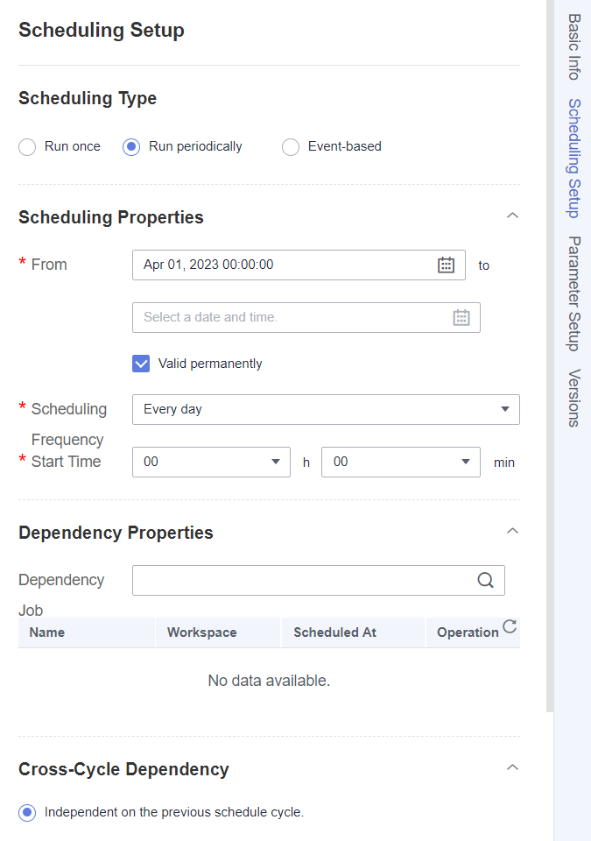Screen dimensions: 591x841
Task: Click the dependency job search magnifier icon
Action: tap(485, 580)
